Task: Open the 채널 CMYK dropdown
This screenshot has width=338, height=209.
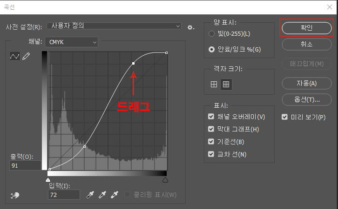Action: [x=71, y=42]
